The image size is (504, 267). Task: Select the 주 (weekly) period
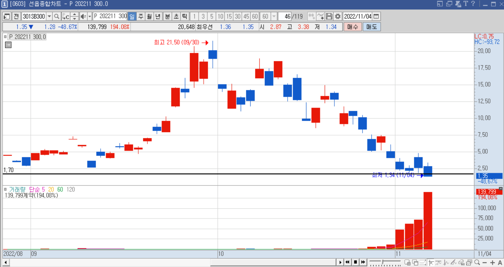tap(141, 16)
